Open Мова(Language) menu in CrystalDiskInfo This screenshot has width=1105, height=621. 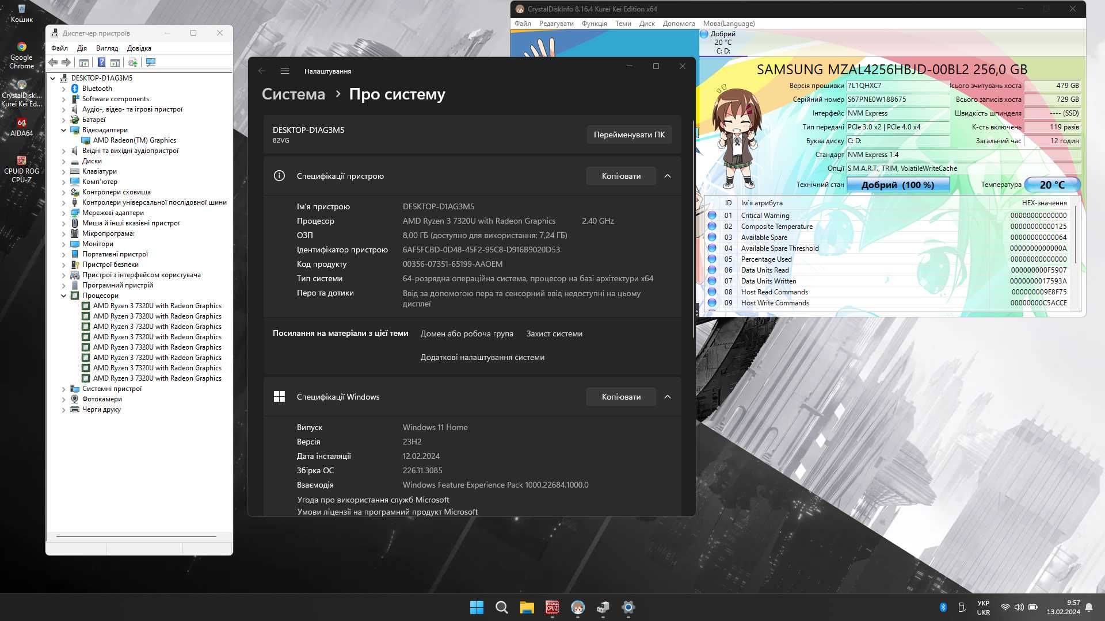729,24
